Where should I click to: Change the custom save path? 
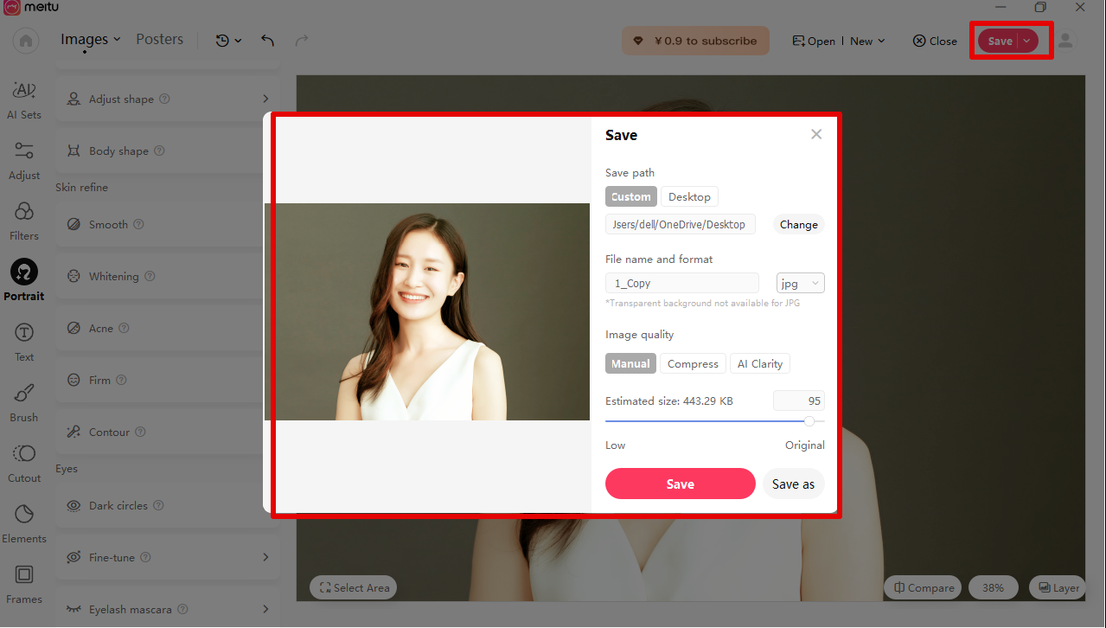(x=798, y=224)
